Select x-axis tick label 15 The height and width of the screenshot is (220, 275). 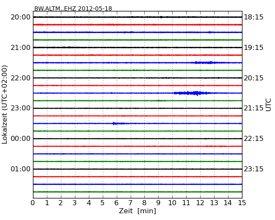click(242, 203)
